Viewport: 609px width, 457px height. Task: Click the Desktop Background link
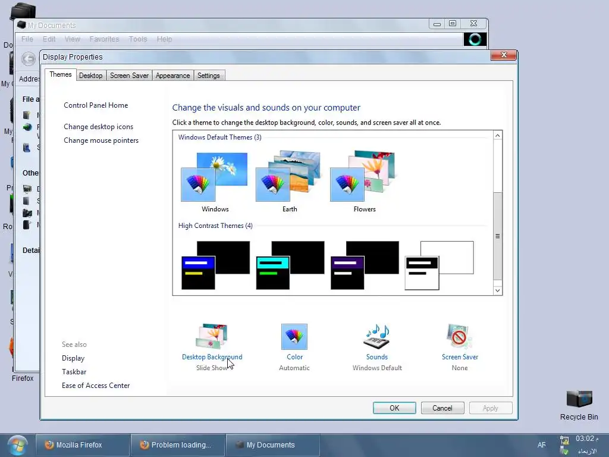(212, 357)
